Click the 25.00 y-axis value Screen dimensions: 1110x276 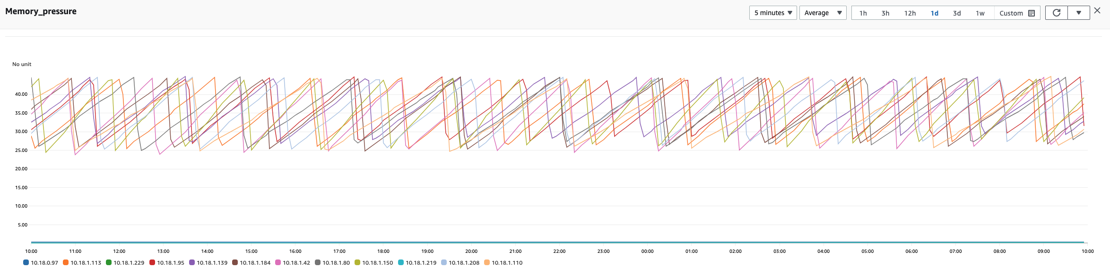21,151
